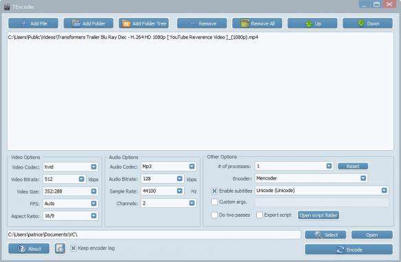The image size is (401, 262).
Task: Expand the Channels dropdown
Action: click(192, 203)
